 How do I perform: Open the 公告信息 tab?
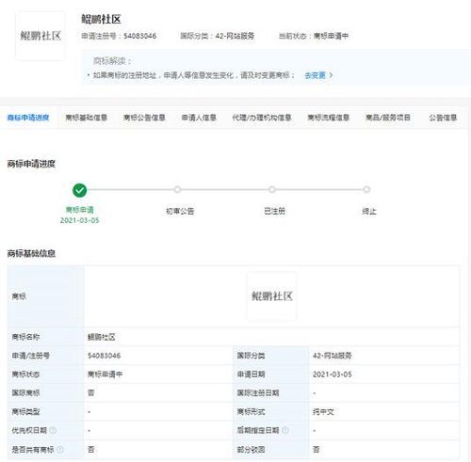click(443, 118)
